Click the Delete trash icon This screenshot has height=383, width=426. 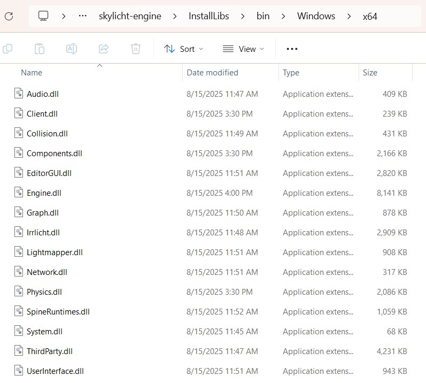coord(136,49)
